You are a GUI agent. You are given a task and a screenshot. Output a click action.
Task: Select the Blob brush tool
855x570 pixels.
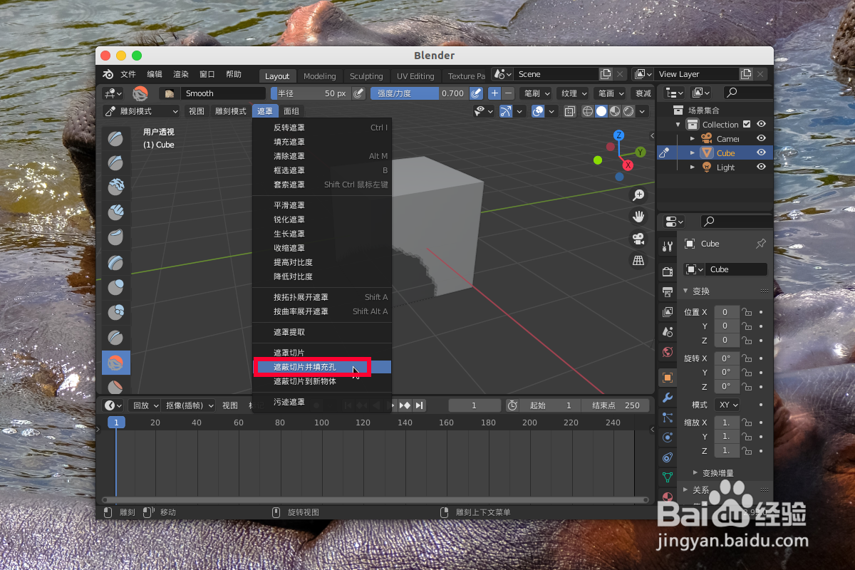(x=116, y=313)
